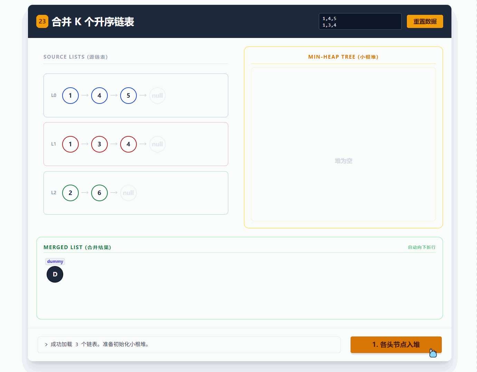The height and width of the screenshot is (372, 477).
Task: Click the dummy pointer label tag
Action: (x=55, y=262)
